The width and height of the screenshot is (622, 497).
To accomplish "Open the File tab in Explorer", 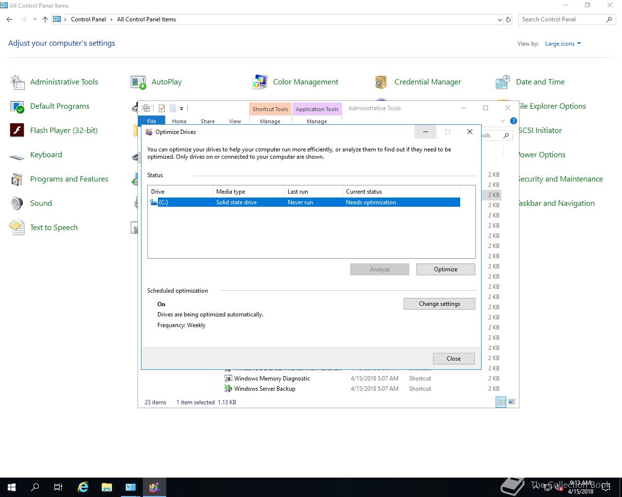I will click(x=152, y=121).
